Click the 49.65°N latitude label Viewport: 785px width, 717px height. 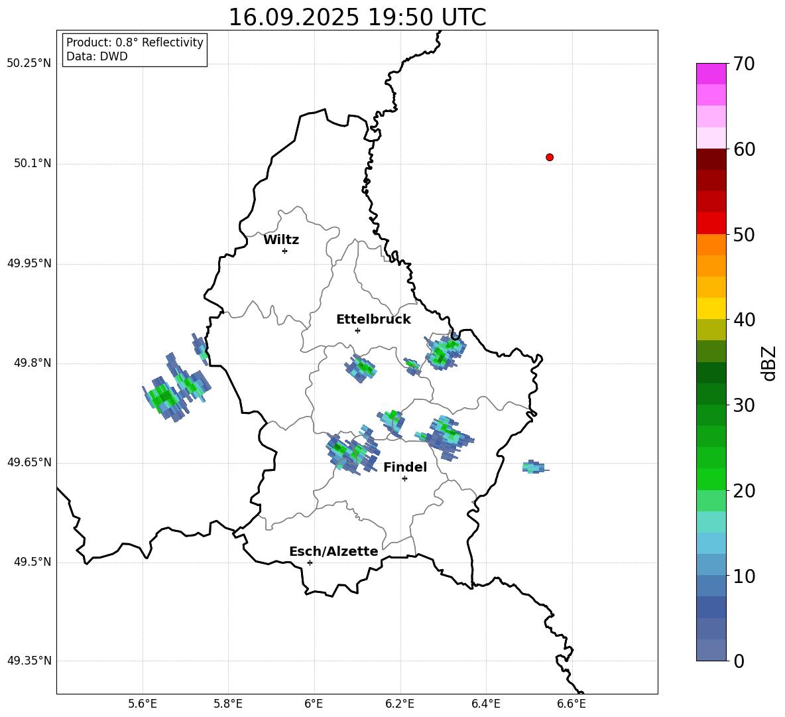(x=29, y=462)
